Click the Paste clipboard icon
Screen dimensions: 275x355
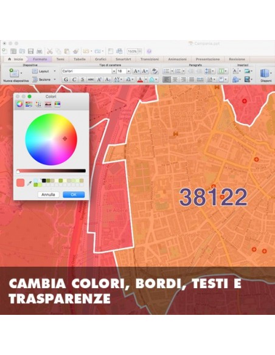pos(67,51)
